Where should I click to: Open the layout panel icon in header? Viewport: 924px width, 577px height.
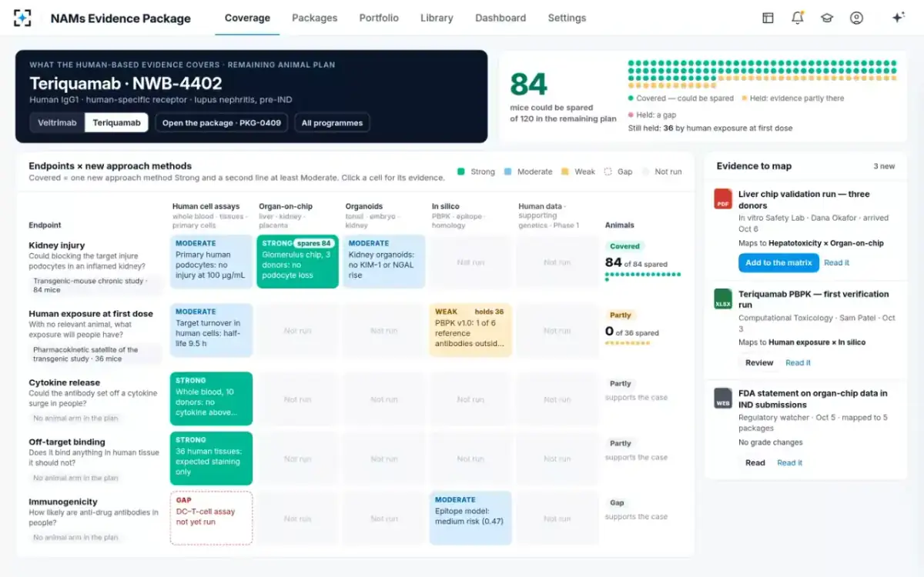[x=768, y=18]
